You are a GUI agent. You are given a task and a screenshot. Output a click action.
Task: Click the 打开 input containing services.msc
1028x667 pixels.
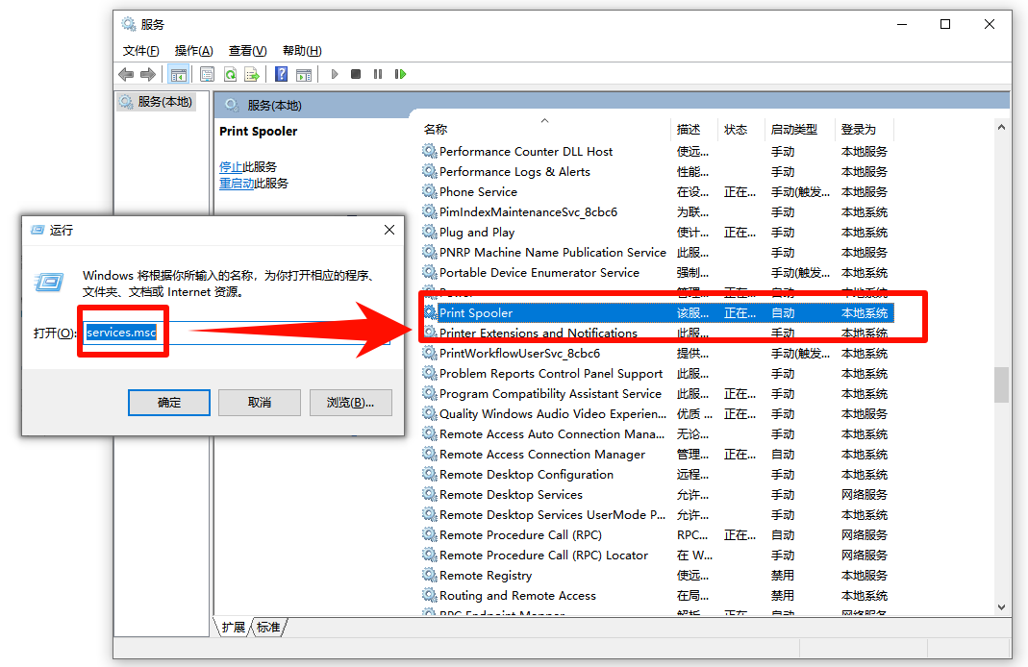pos(238,333)
